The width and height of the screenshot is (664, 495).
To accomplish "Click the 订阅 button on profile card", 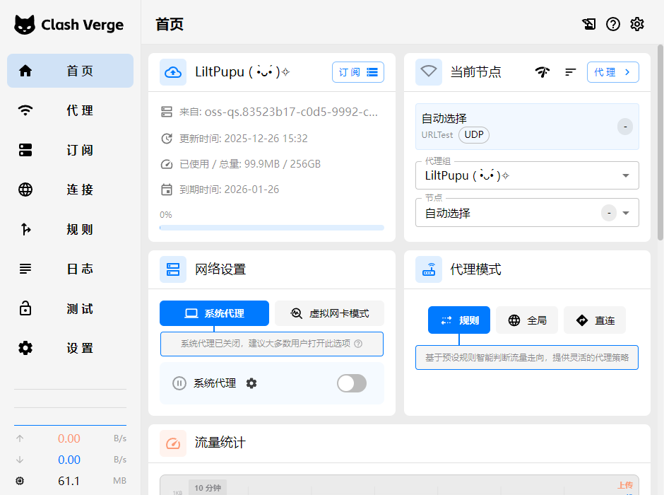I will click(x=357, y=72).
